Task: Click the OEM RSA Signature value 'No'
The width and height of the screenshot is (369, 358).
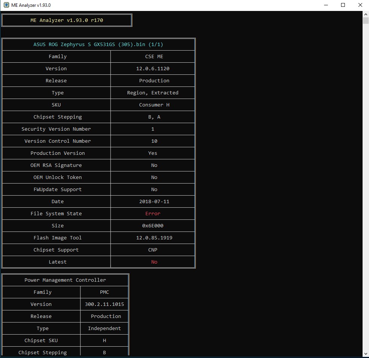Action: (154, 165)
